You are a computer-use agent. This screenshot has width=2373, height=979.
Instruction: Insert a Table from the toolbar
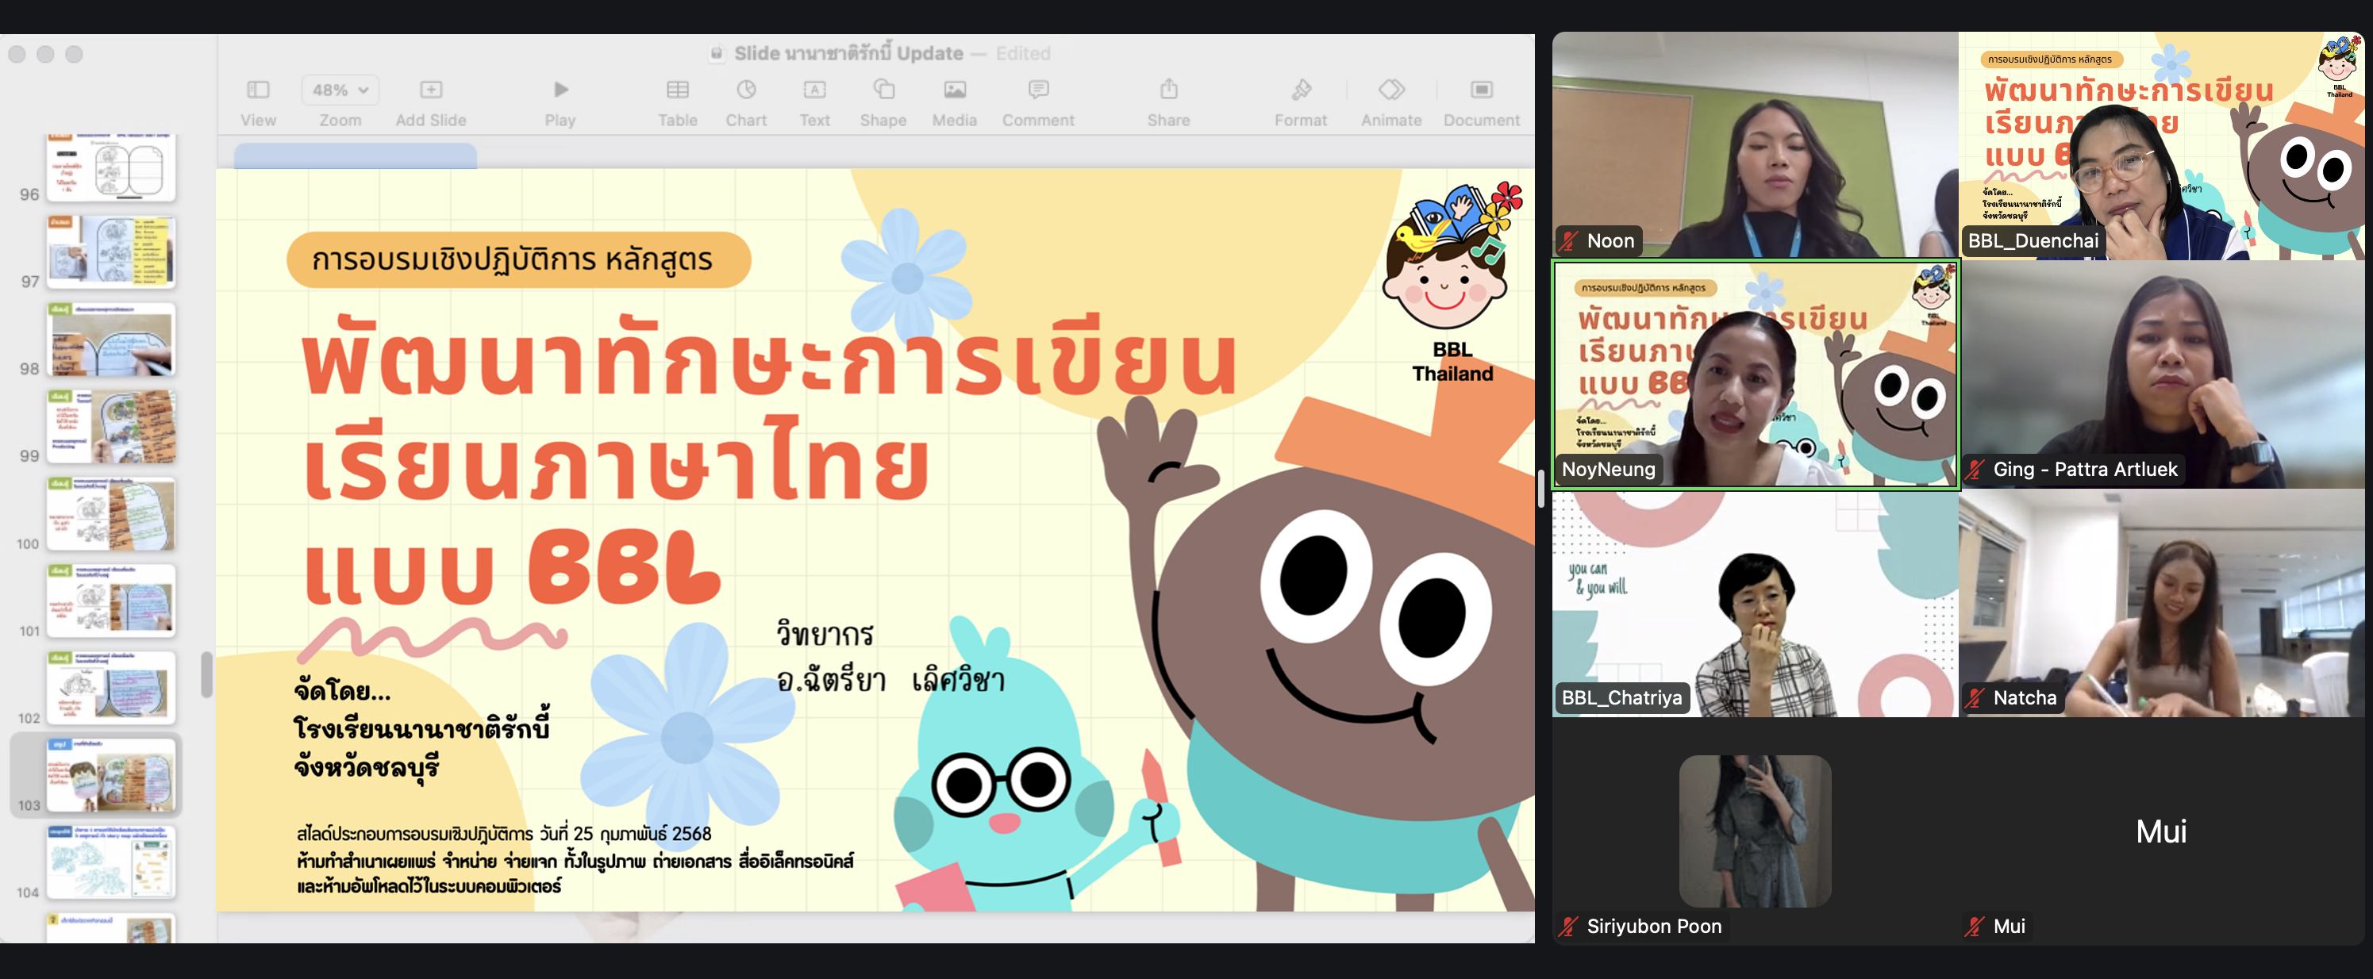tap(677, 102)
